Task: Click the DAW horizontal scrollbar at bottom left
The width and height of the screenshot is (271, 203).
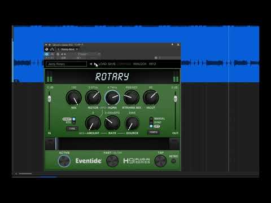Action: click(25, 174)
